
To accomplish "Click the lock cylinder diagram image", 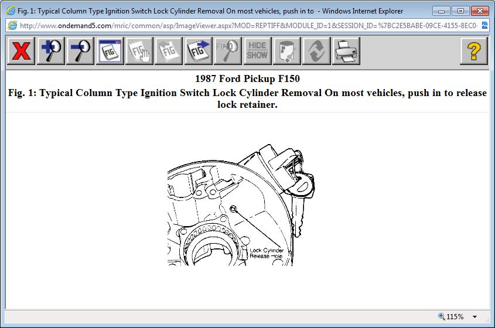I will tap(241, 205).
